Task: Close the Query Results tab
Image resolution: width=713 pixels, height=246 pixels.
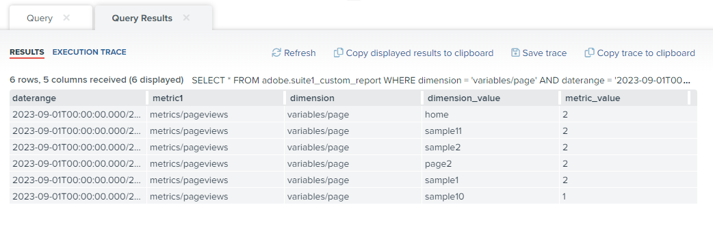Action: (x=186, y=18)
